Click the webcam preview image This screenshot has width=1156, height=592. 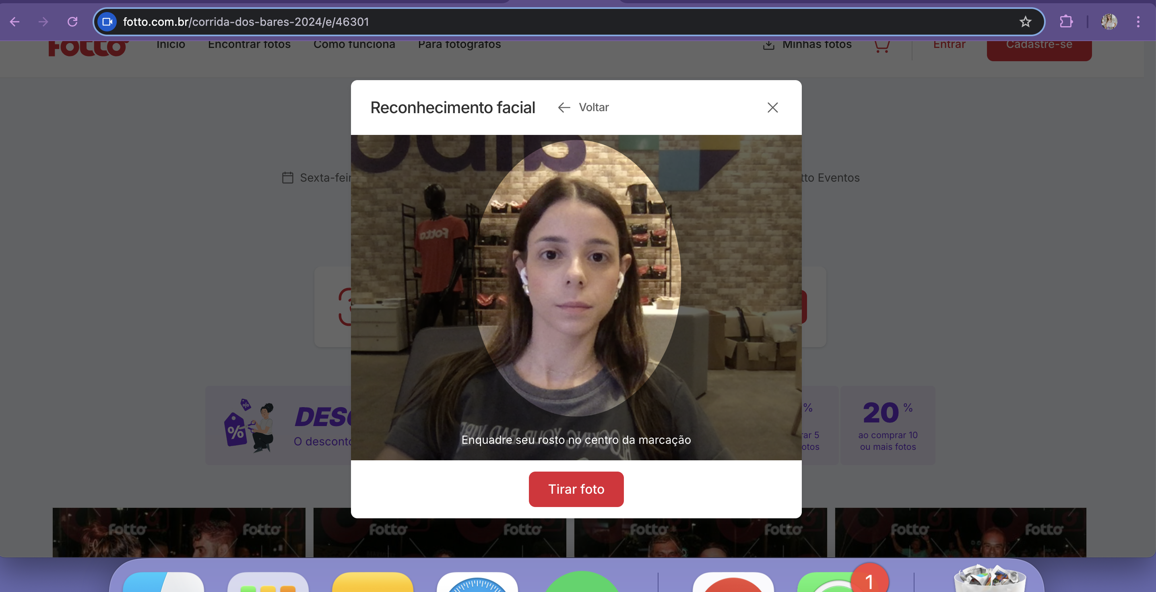pos(576,297)
